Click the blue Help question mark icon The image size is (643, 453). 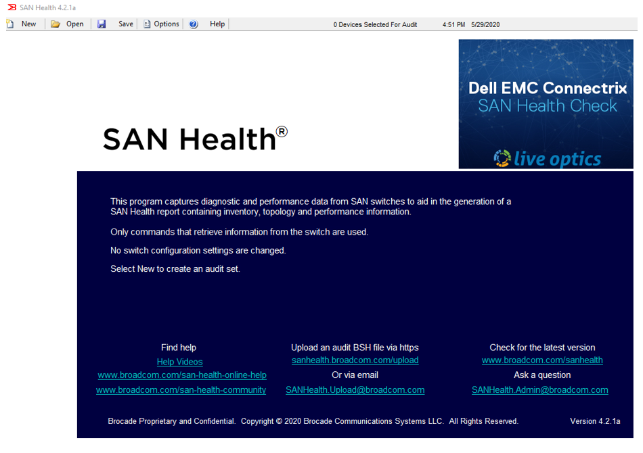[x=194, y=24]
